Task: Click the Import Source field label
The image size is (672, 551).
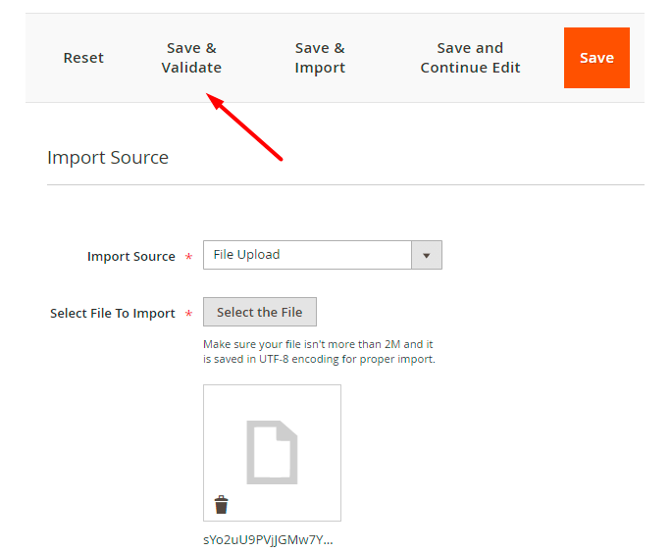Action: (130, 257)
